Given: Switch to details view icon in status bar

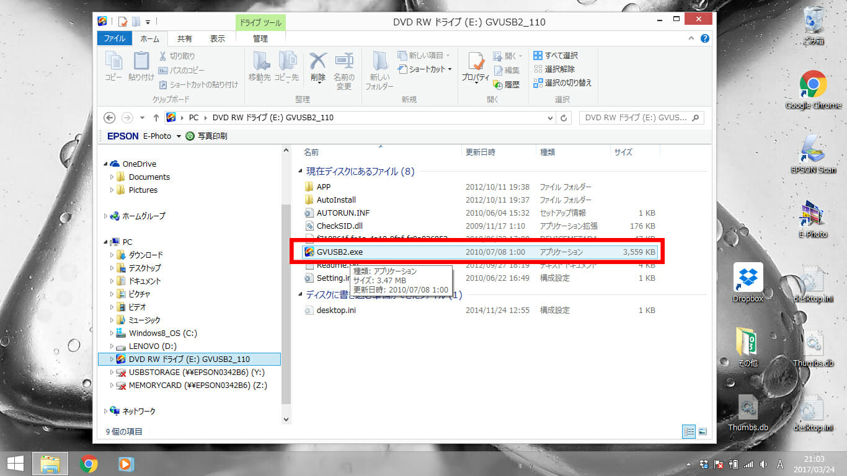Looking at the screenshot, I should (689, 431).
